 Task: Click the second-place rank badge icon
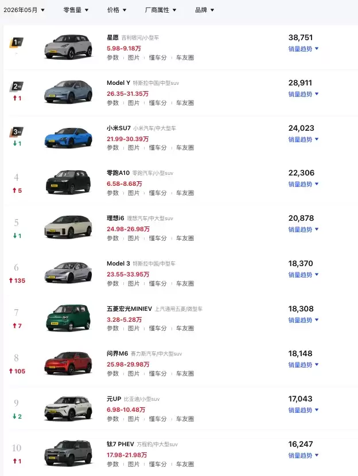pyautogui.click(x=17, y=87)
